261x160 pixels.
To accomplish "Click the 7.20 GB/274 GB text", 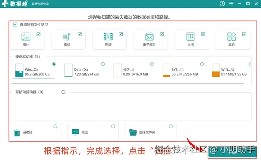I will (x=87, y=74).
